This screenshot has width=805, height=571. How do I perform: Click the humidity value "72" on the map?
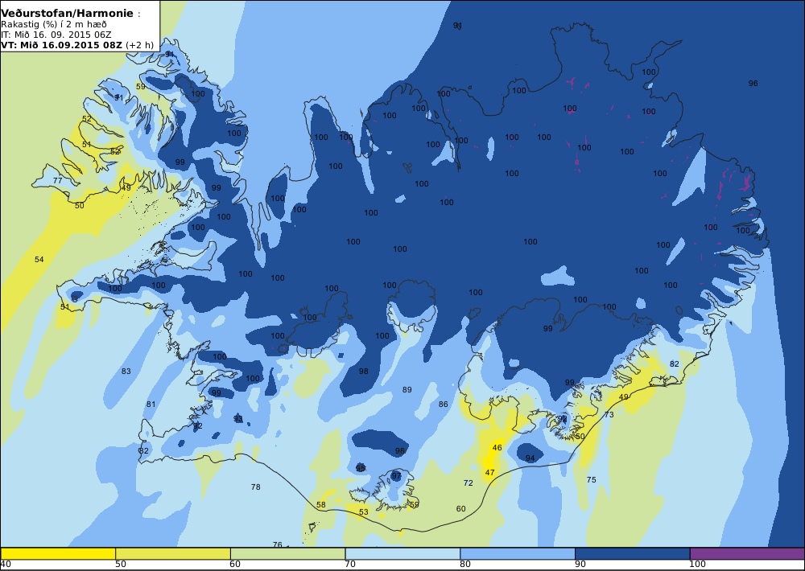(469, 483)
